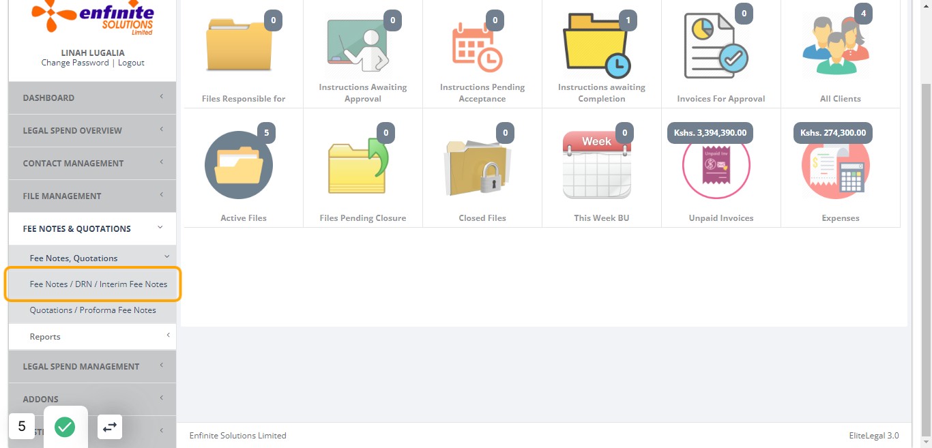Click the This Week BU label
Viewport: 932px width, 448px height.
pyautogui.click(x=602, y=218)
